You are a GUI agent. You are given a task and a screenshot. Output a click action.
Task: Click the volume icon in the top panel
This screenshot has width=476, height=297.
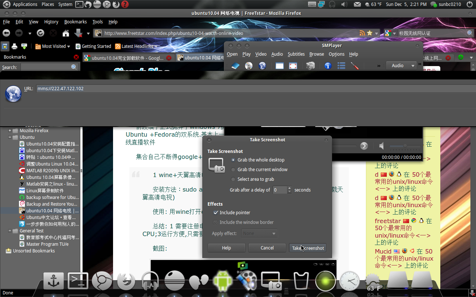344,4
